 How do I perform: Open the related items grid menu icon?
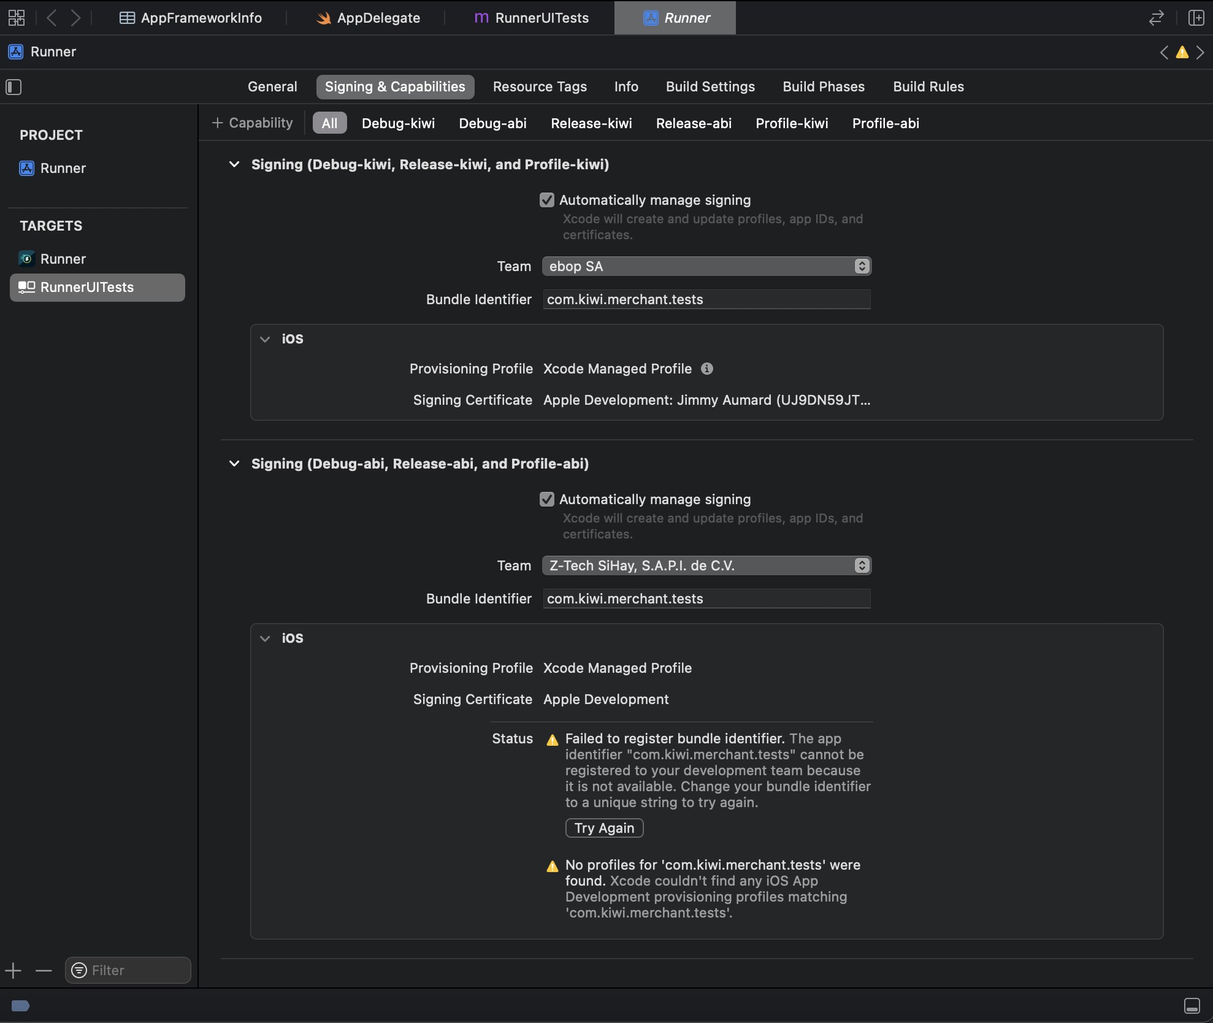click(x=17, y=18)
